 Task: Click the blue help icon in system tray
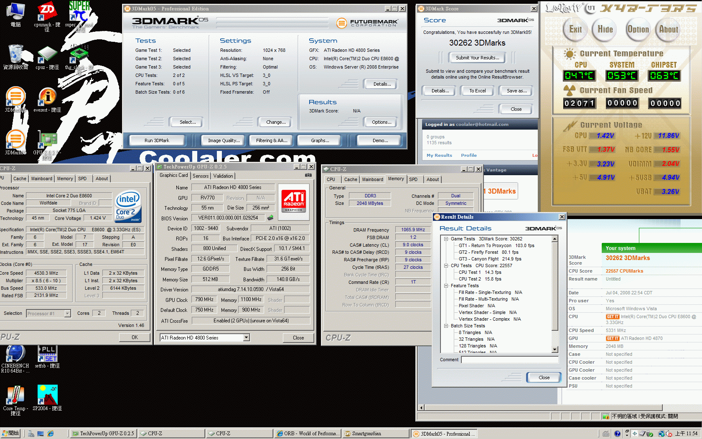pyautogui.click(x=617, y=434)
